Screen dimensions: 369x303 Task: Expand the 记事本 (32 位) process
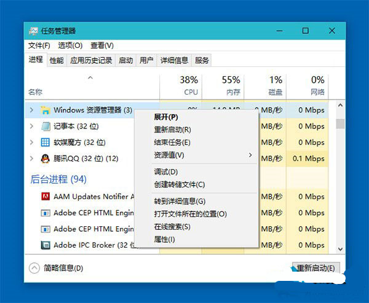coord(31,126)
